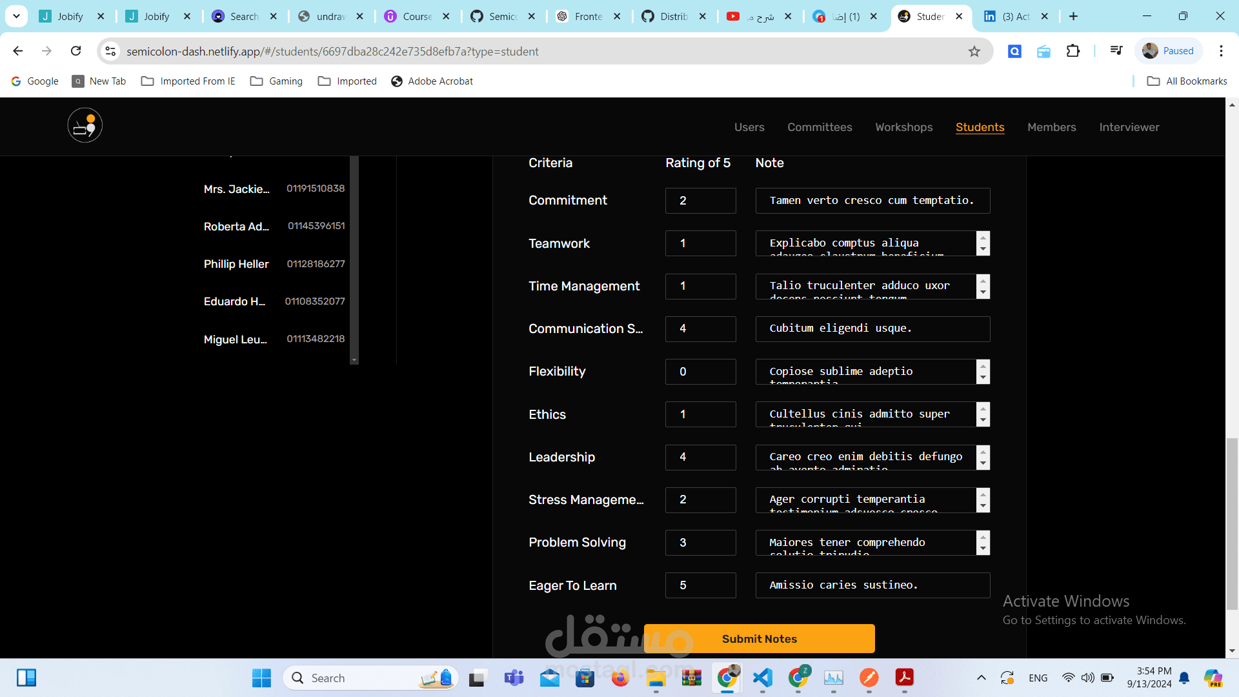Open the Extensions puzzle icon
Image resolution: width=1239 pixels, height=697 pixels.
point(1073,51)
